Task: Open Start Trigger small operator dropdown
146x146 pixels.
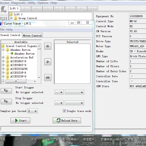Action: tap(59, 92)
